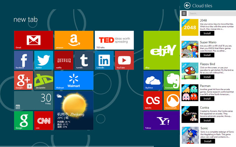Image resolution: width=236 pixels, height=147 pixels.
Task: Click the "Flappy Bird" title text
Action: [207, 64]
